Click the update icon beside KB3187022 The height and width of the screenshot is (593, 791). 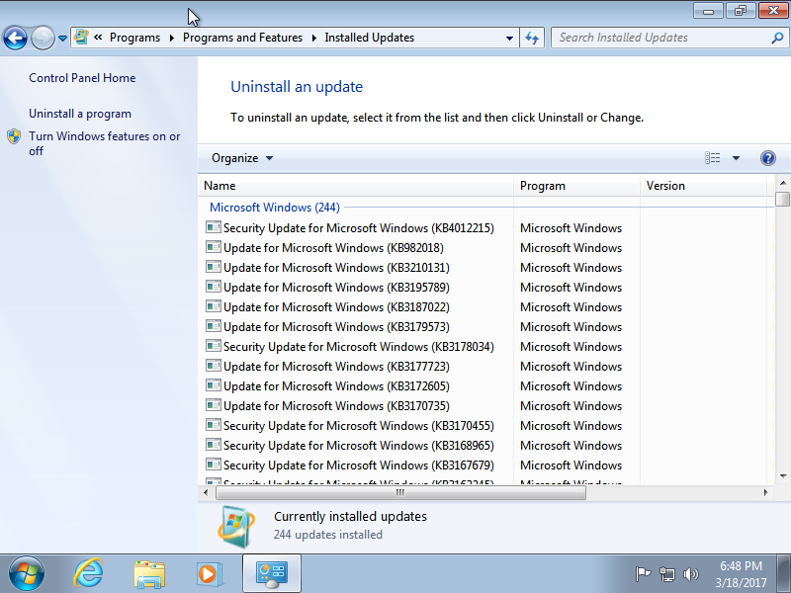(214, 306)
